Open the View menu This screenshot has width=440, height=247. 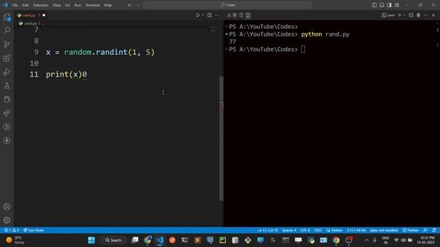point(56,5)
